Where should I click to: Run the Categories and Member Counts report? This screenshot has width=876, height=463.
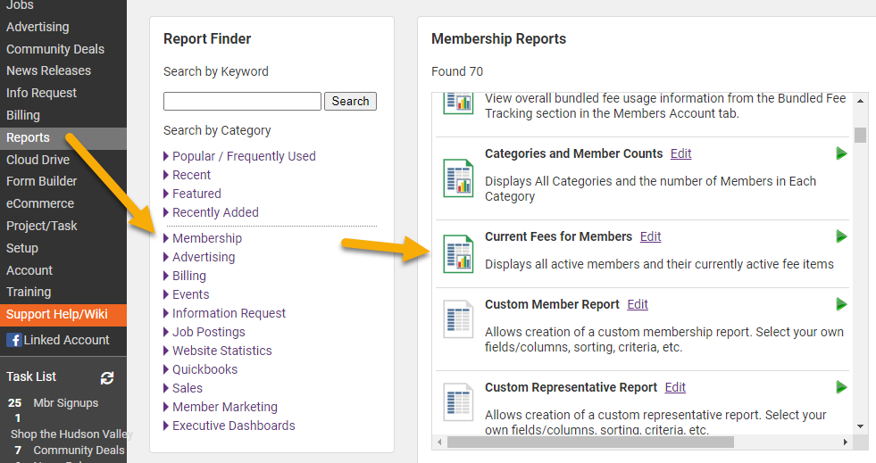tap(841, 153)
